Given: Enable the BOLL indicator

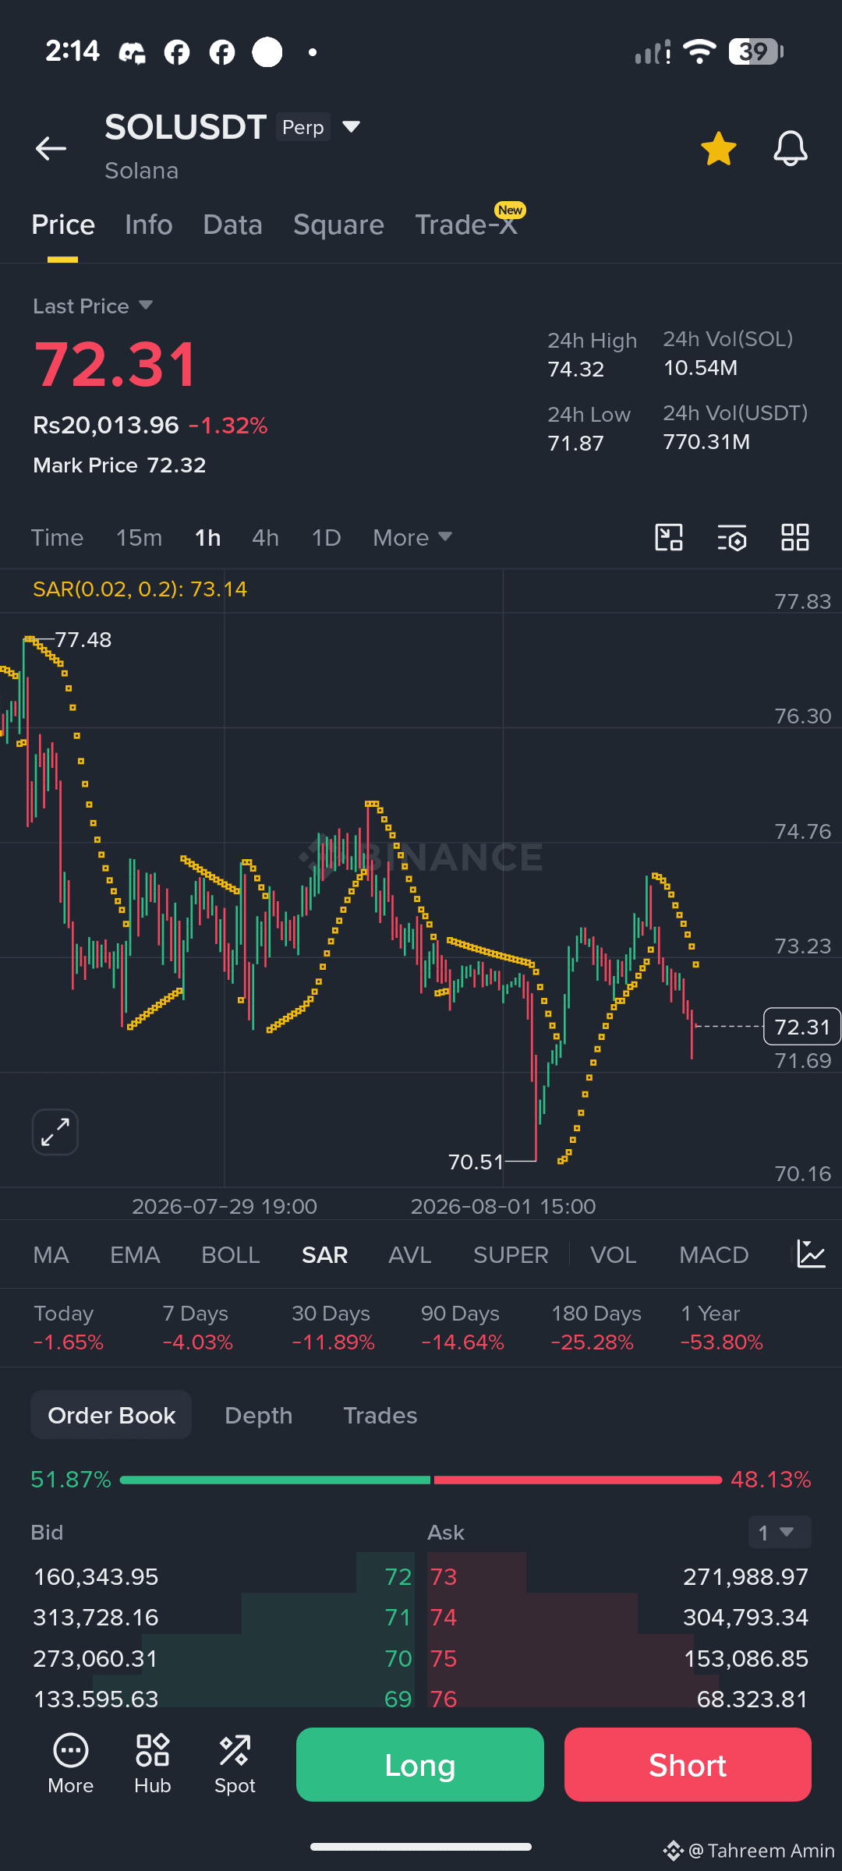Looking at the screenshot, I should (x=230, y=1254).
